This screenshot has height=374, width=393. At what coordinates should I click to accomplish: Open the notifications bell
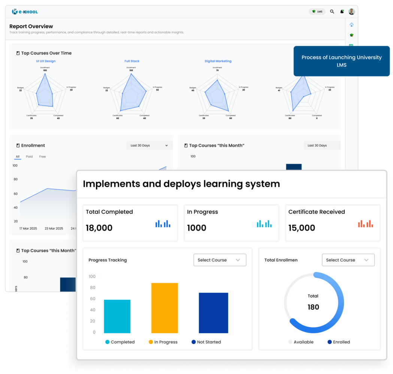[342, 12]
